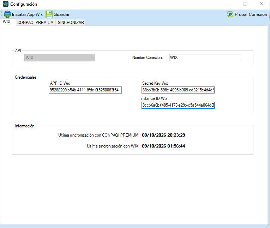The width and height of the screenshot is (270, 228).
Task: Click the Nombre Conexion label
Action: pyautogui.click(x=148, y=58)
